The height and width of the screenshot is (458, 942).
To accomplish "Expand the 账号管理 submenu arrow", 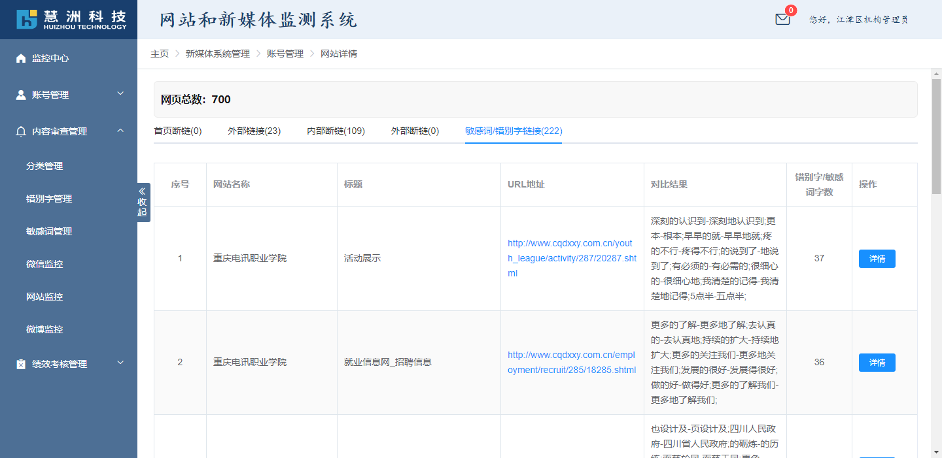I will coord(120,94).
